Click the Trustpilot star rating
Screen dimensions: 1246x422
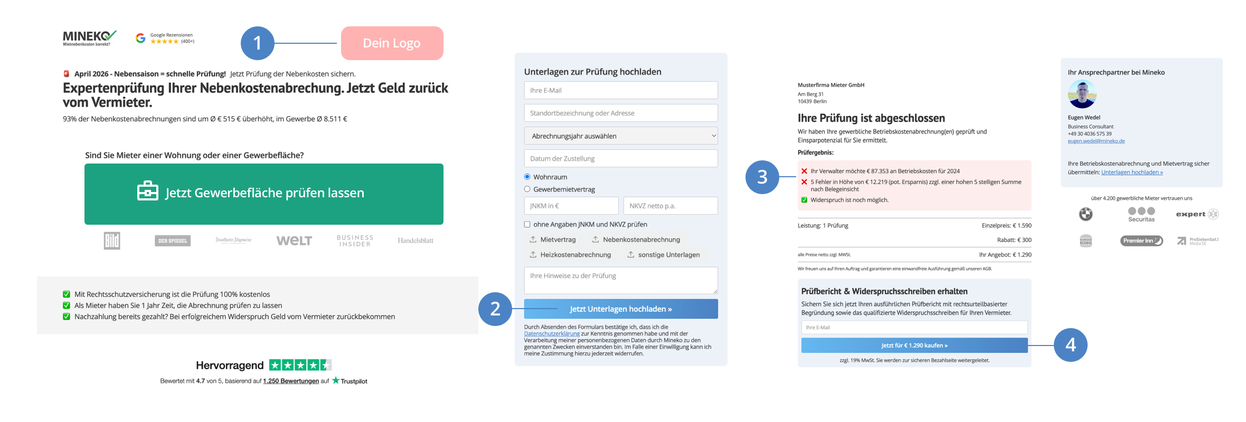(x=300, y=365)
